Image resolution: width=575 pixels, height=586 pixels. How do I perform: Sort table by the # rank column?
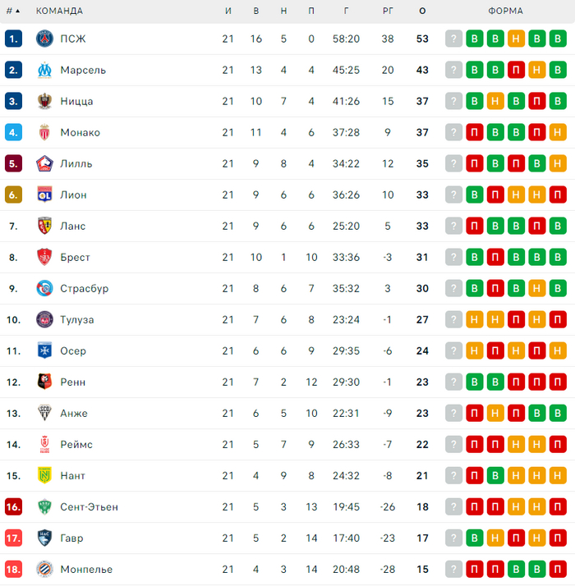click(12, 11)
